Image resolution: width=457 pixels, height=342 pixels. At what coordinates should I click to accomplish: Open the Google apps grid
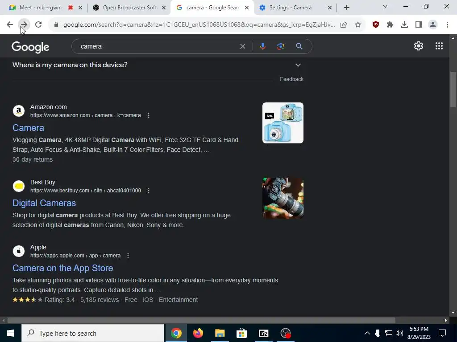tap(439, 46)
